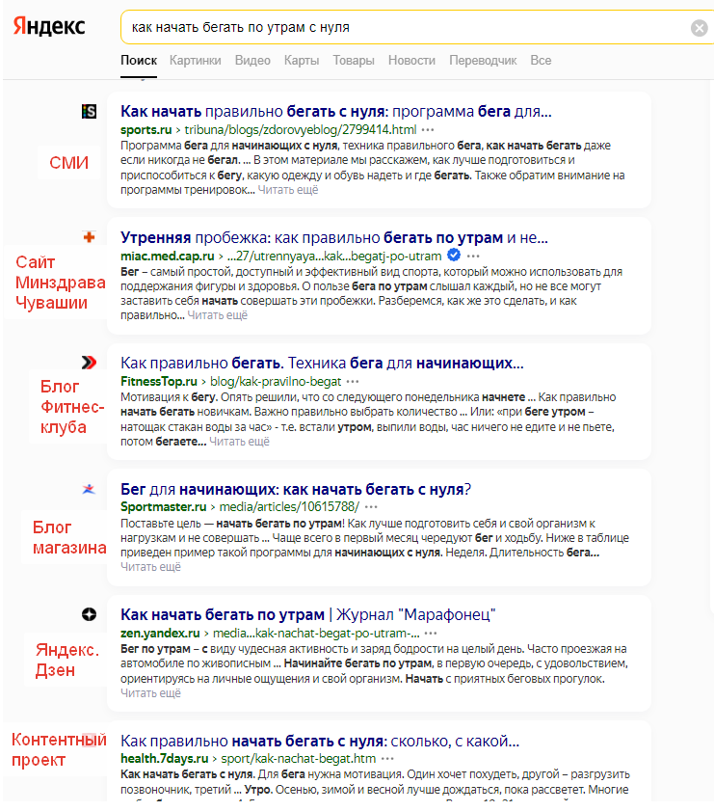Click the FitnessTop.ru arrow favicon
714x811 pixels.
(x=89, y=363)
